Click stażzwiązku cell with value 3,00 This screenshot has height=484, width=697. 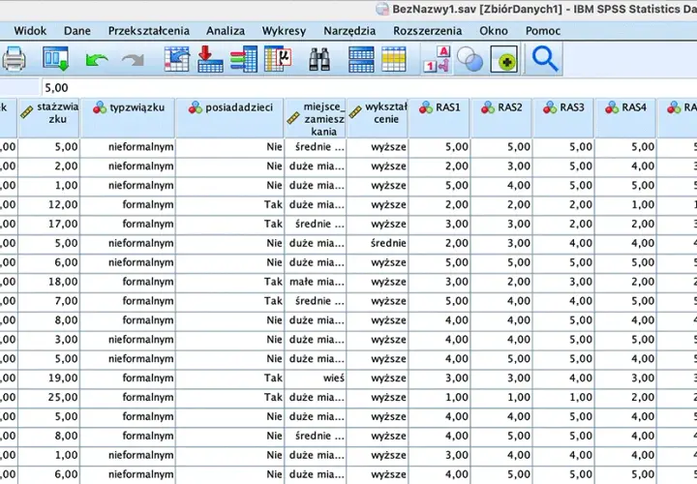pyautogui.click(x=49, y=340)
